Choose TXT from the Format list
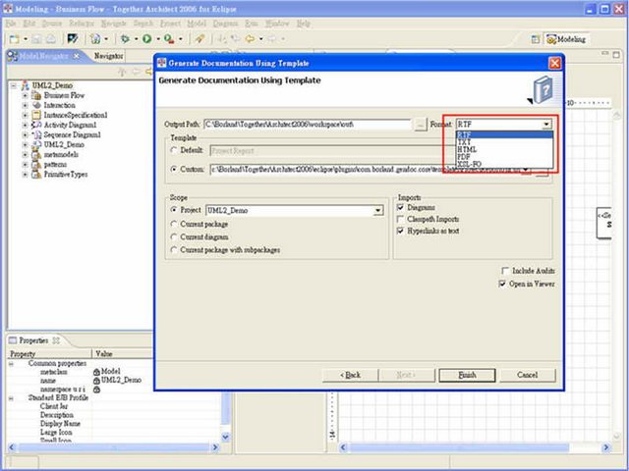The image size is (629, 471). click(x=504, y=142)
